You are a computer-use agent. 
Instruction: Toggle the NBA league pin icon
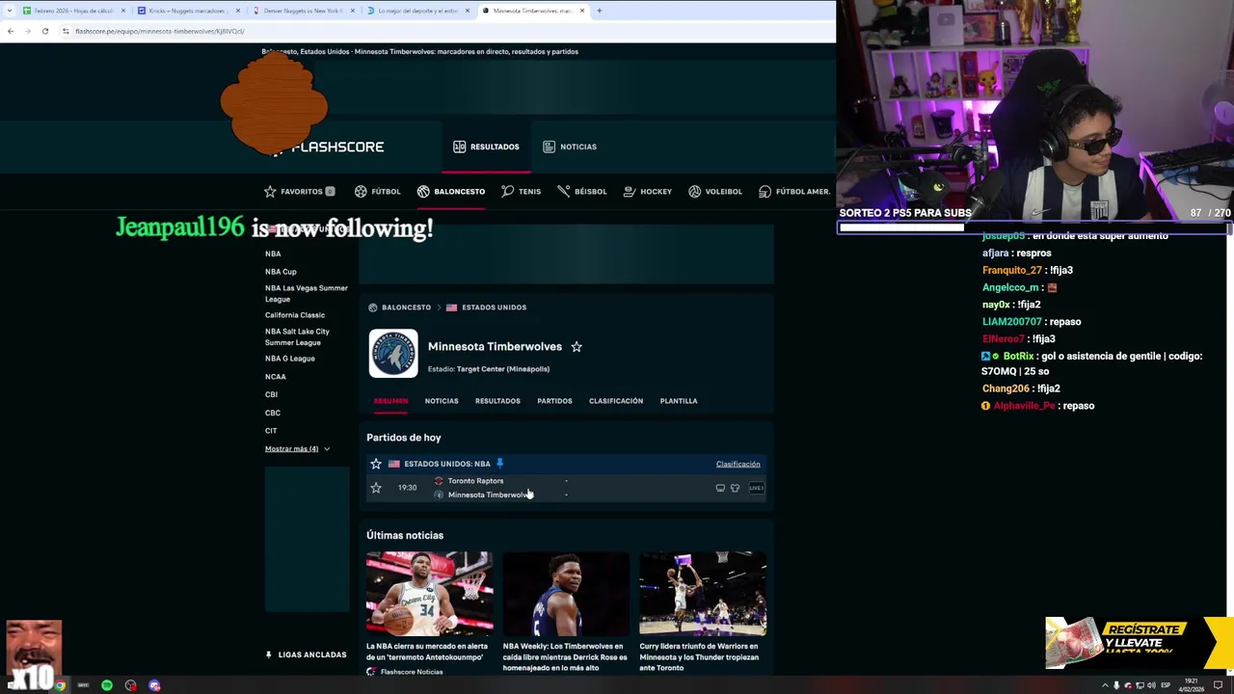(x=499, y=464)
